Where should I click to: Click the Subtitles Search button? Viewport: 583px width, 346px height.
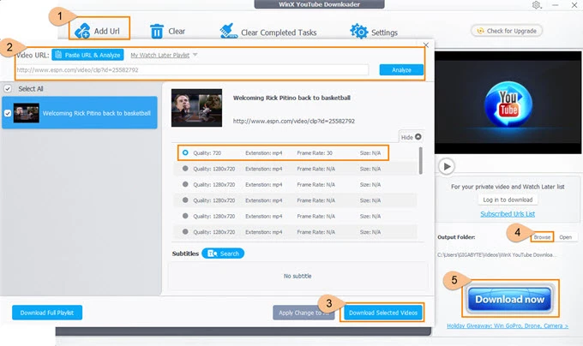click(223, 254)
